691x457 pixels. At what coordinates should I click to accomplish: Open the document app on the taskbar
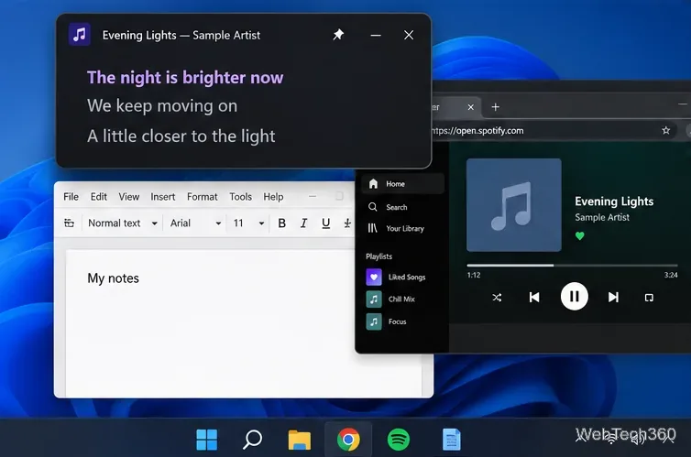coord(451,440)
